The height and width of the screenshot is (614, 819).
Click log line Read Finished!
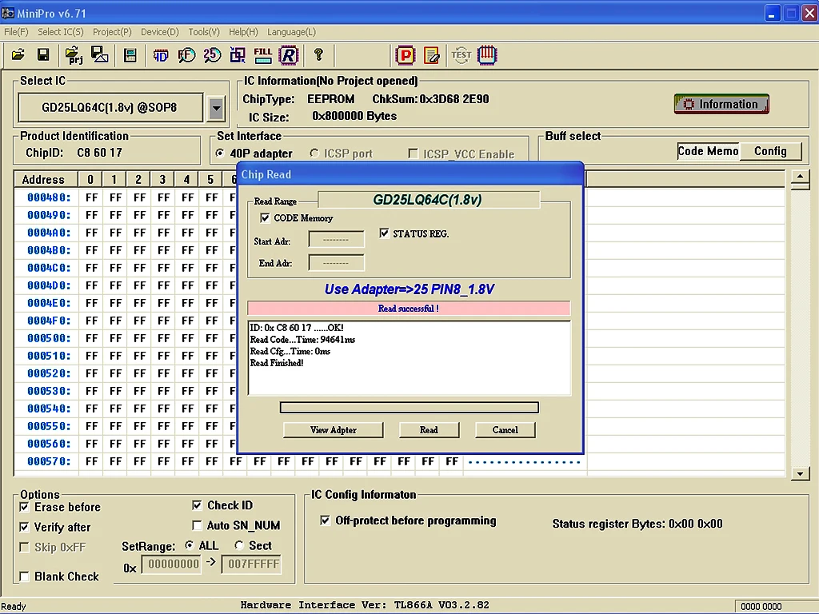277,363
